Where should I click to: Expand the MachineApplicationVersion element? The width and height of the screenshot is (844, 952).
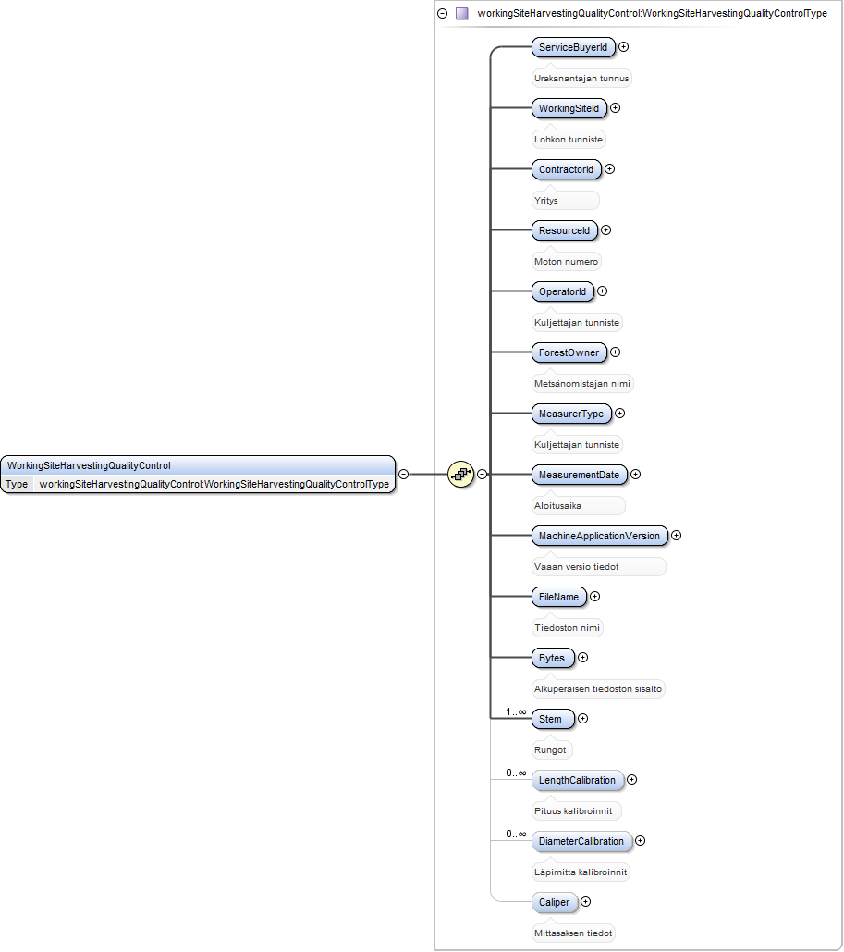[676, 535]
